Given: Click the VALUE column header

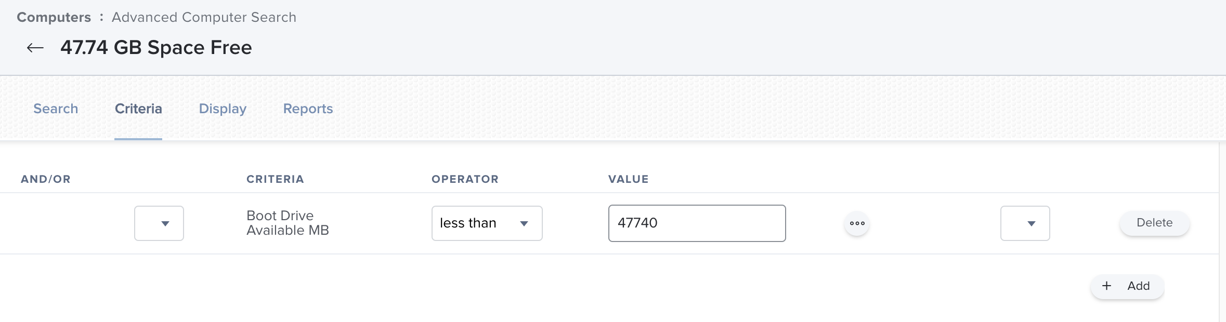Looking at the screenshot, I should 628,179.
